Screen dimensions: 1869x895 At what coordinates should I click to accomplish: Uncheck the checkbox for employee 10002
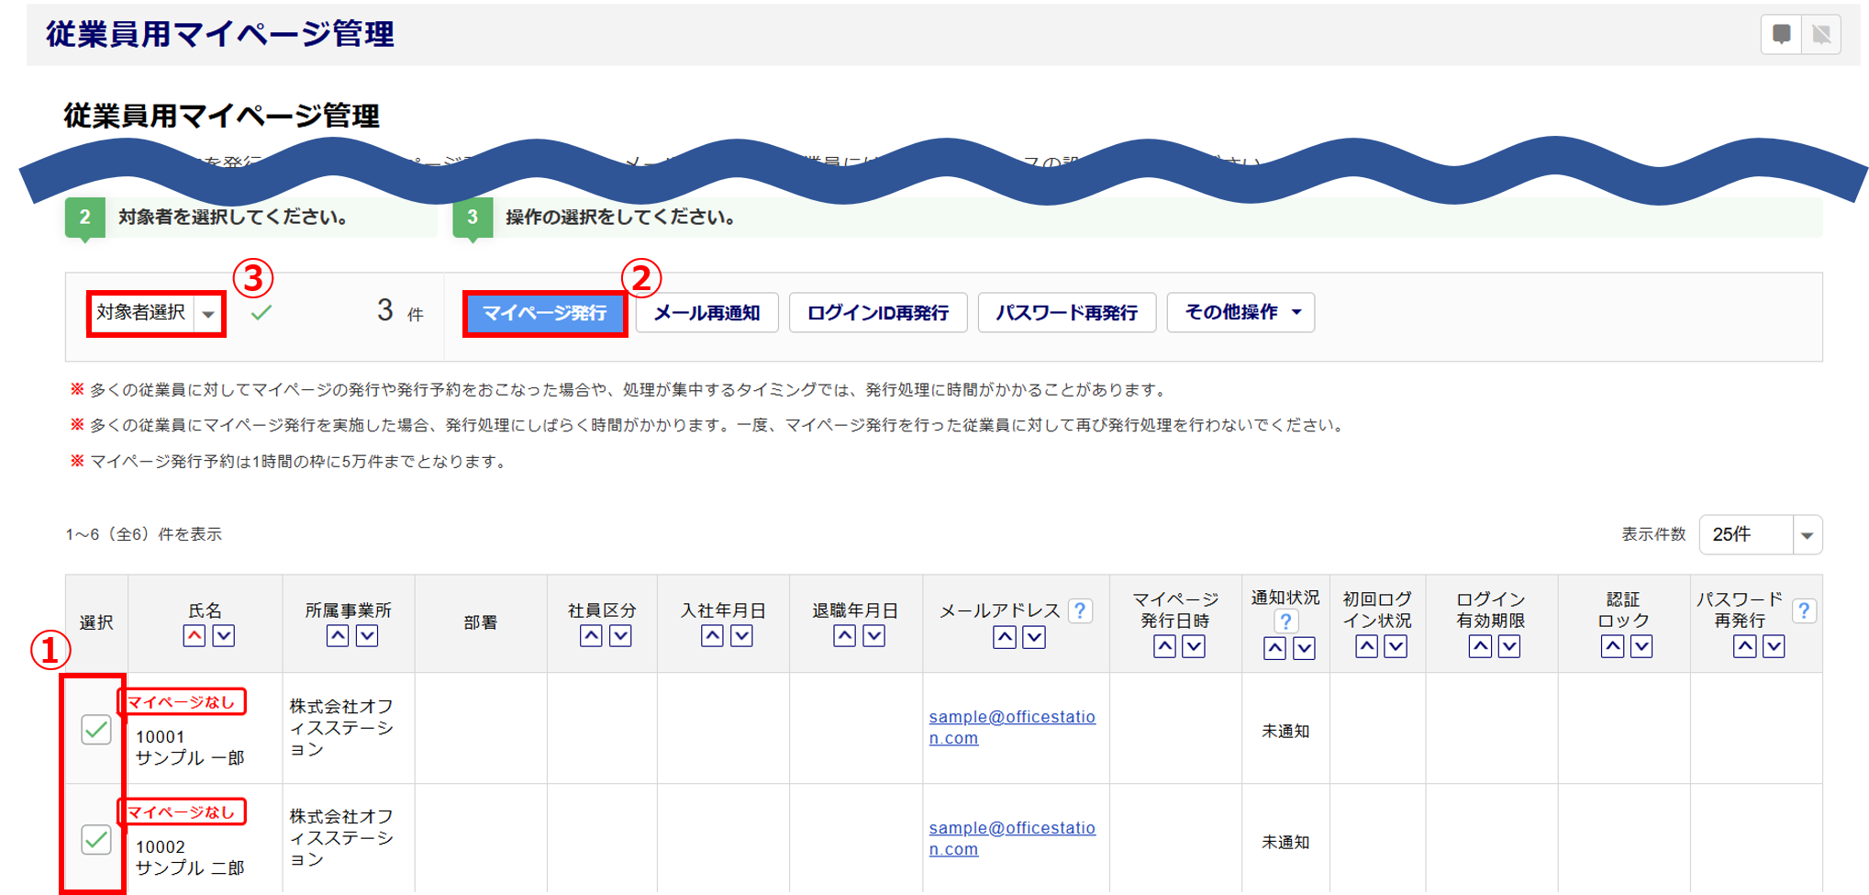(96, 840)
